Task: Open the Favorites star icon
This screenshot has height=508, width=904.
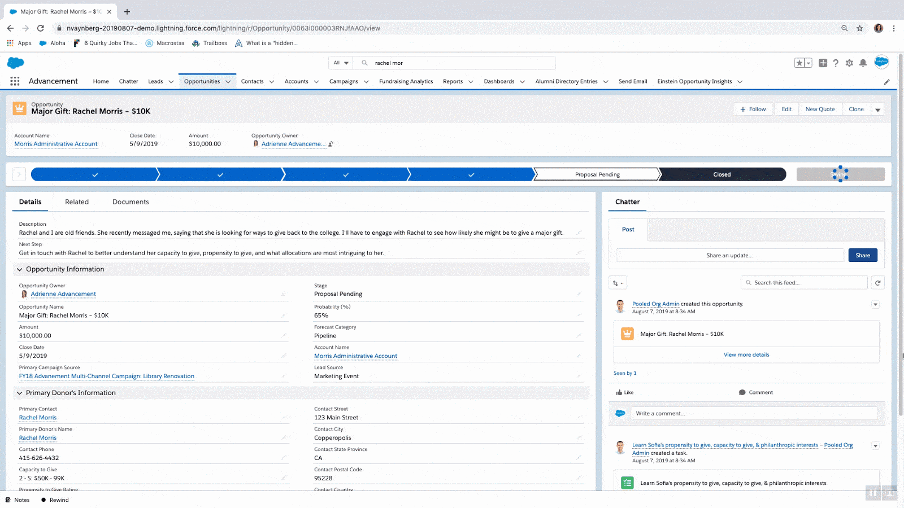Action: (799, 63)
